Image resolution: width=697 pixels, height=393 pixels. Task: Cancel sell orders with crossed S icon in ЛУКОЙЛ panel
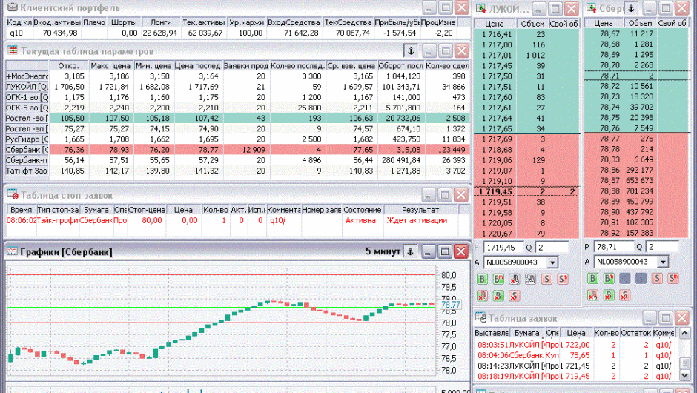coord(516,295)
